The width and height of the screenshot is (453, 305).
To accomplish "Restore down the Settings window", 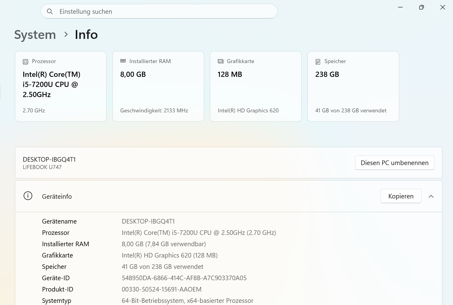I will [x=421, y=7].
